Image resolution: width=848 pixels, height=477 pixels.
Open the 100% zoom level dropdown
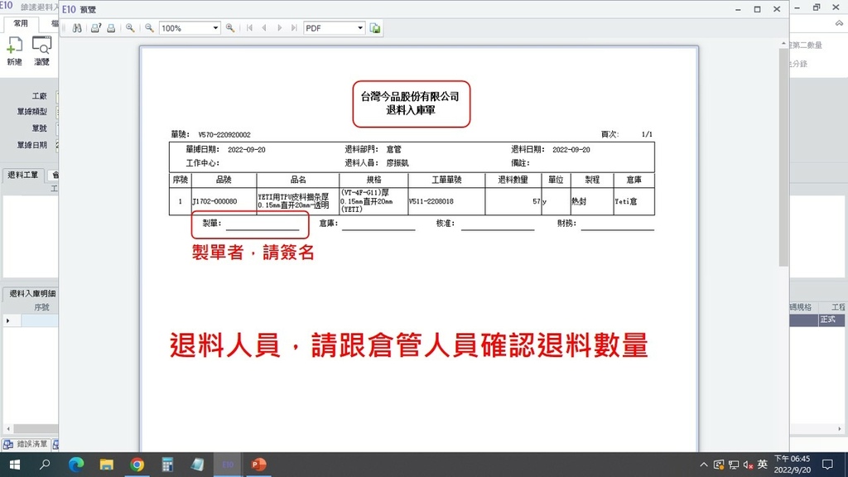coord(215,28)
